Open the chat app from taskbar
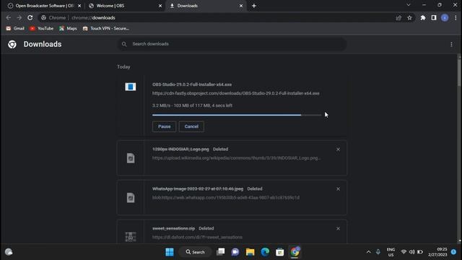The height and width of the screenshot is (260, 462). [235, 252]
